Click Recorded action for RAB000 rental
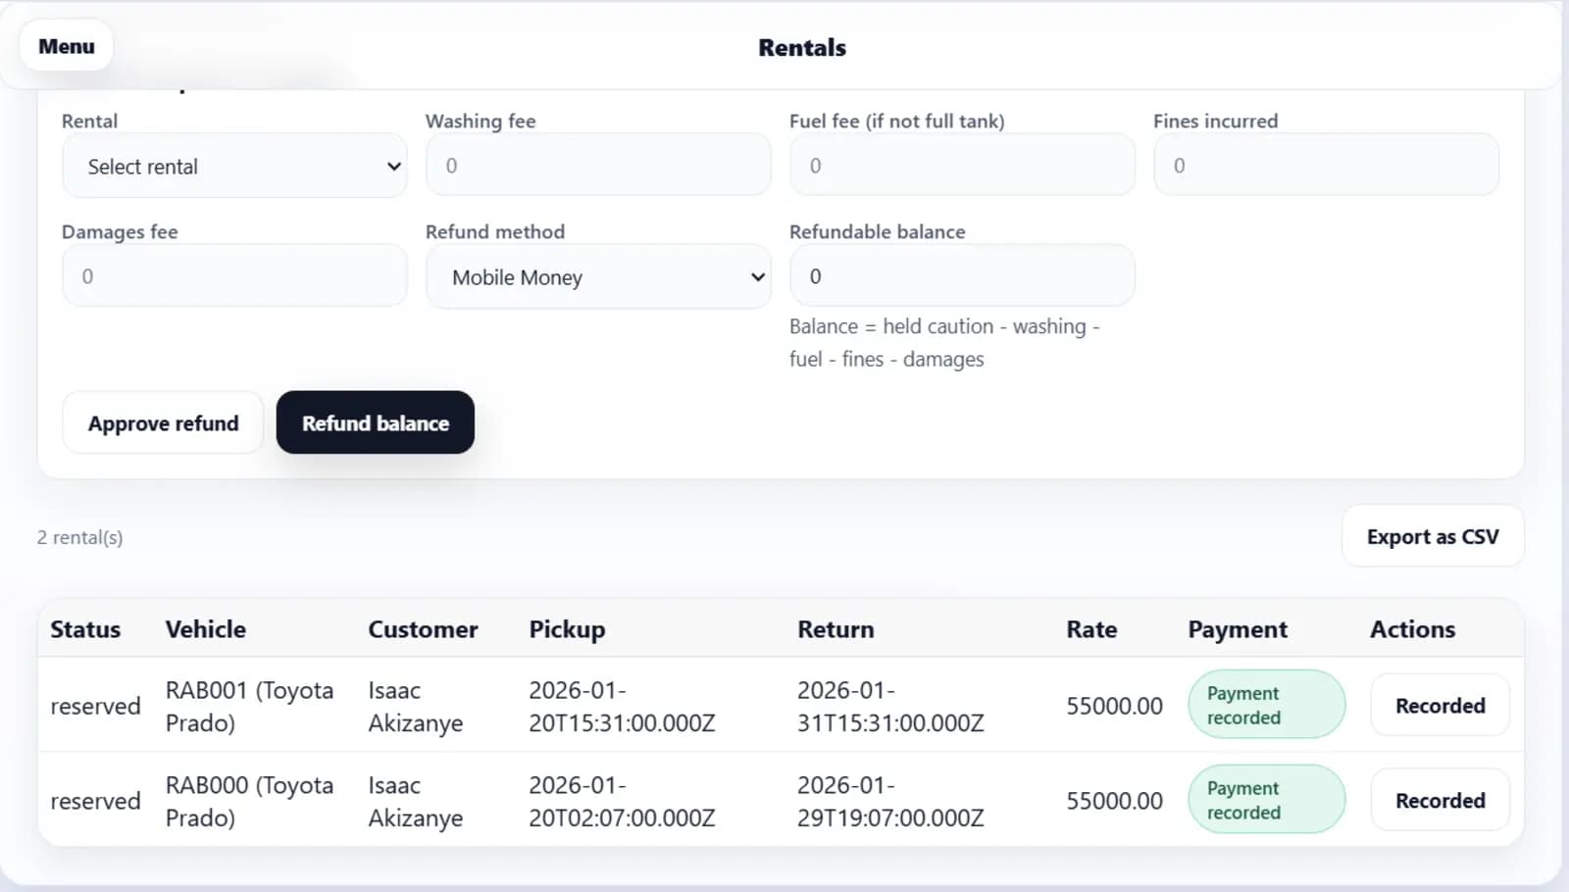Viewport: 1569px width, 892px height. pyautogui.click(x=1440, y=801)
